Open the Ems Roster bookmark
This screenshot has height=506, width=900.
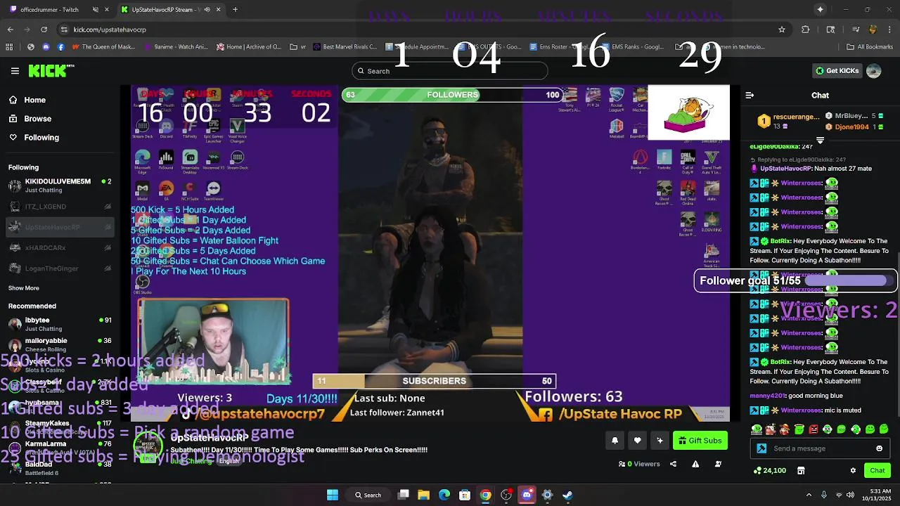pos(562,47)
